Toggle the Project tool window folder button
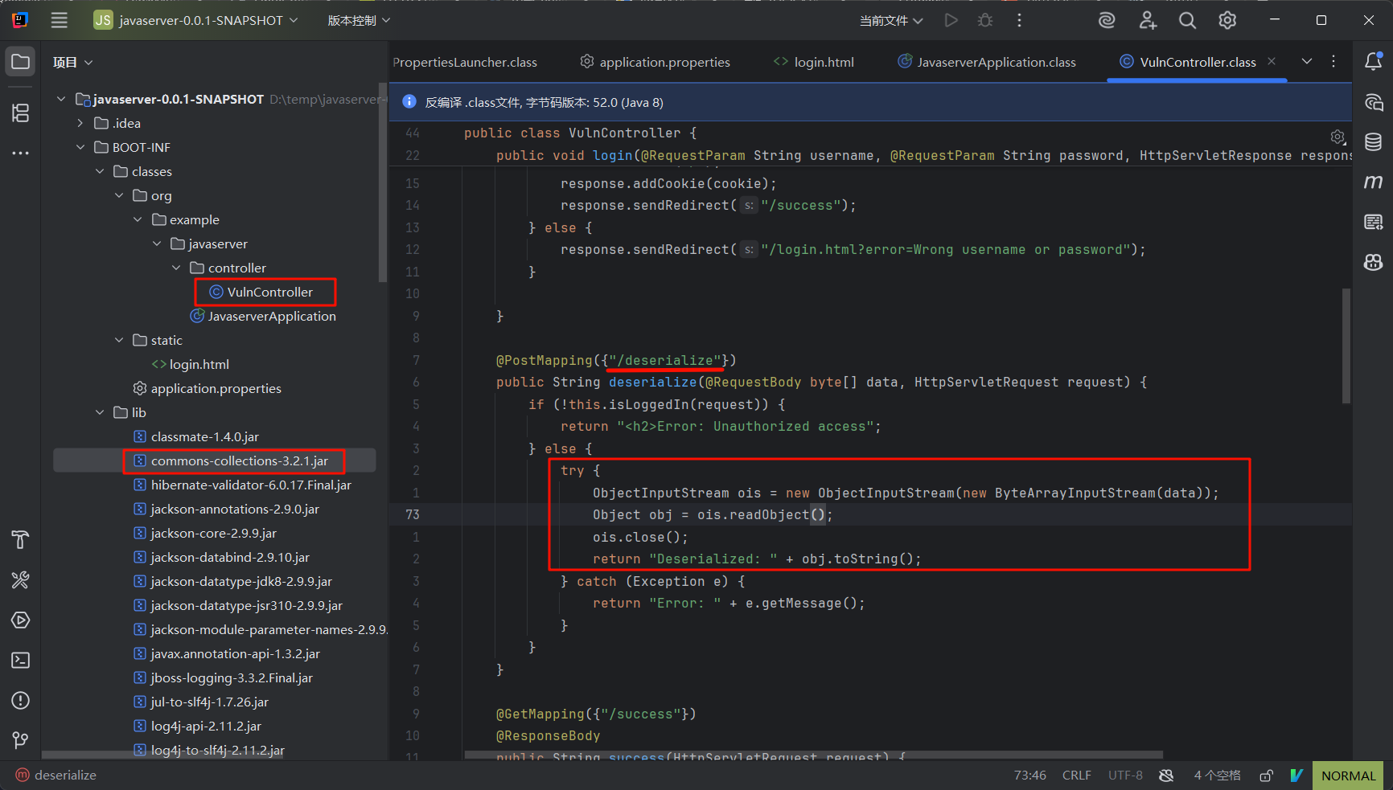The width and height of the screenshot is (1393, 790). (21, 62)
